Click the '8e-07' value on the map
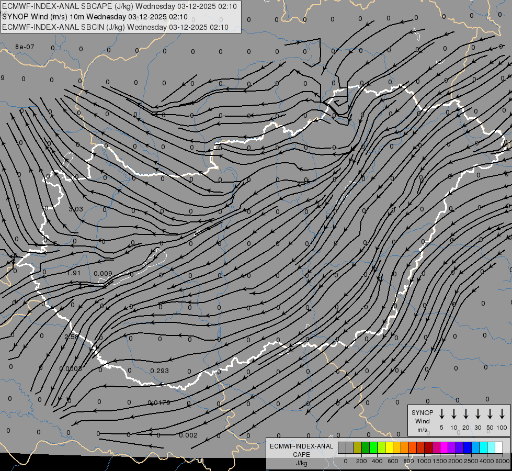The image size is (512, 471). (25, 47)
